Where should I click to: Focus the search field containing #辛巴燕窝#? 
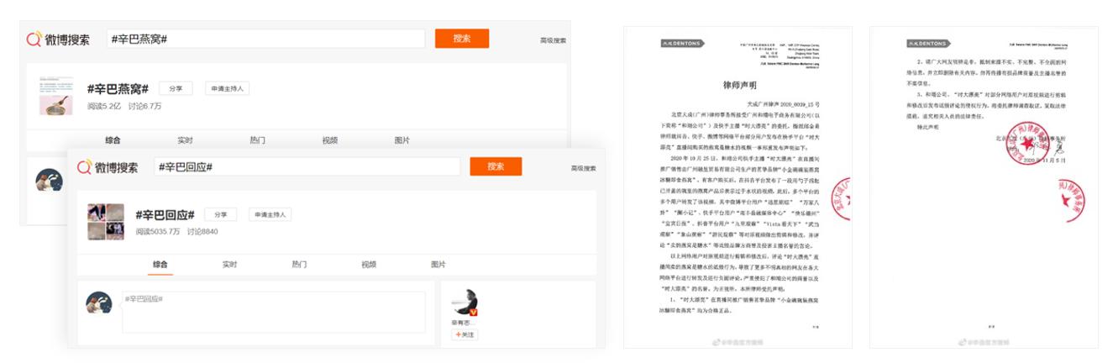click(266, 39)
